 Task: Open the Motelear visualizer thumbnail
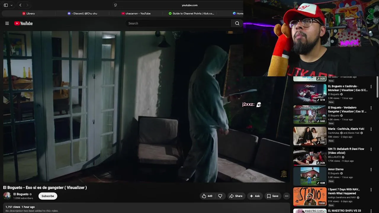pos(310,93)
